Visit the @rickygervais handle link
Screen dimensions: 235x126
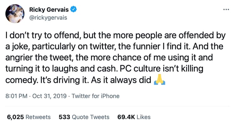coord(48,18)
